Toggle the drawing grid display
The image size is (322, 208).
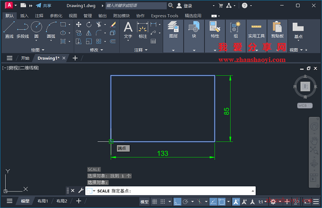pyautogui.click(x=155, y=202)
